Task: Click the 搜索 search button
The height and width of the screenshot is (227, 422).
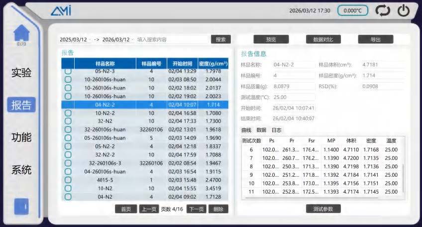Action: 220,40
